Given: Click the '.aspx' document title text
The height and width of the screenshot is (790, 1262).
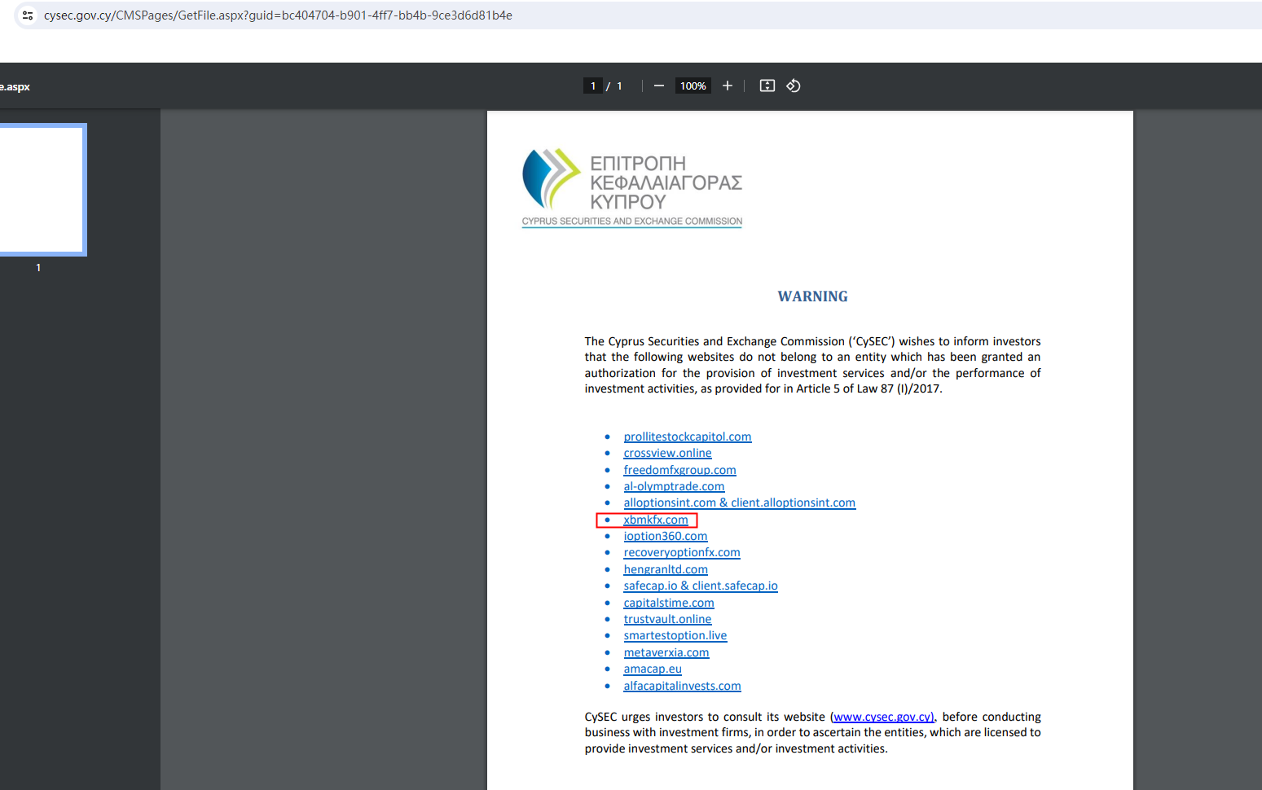Looking at the screenshot, I should [x=15, y=86].
